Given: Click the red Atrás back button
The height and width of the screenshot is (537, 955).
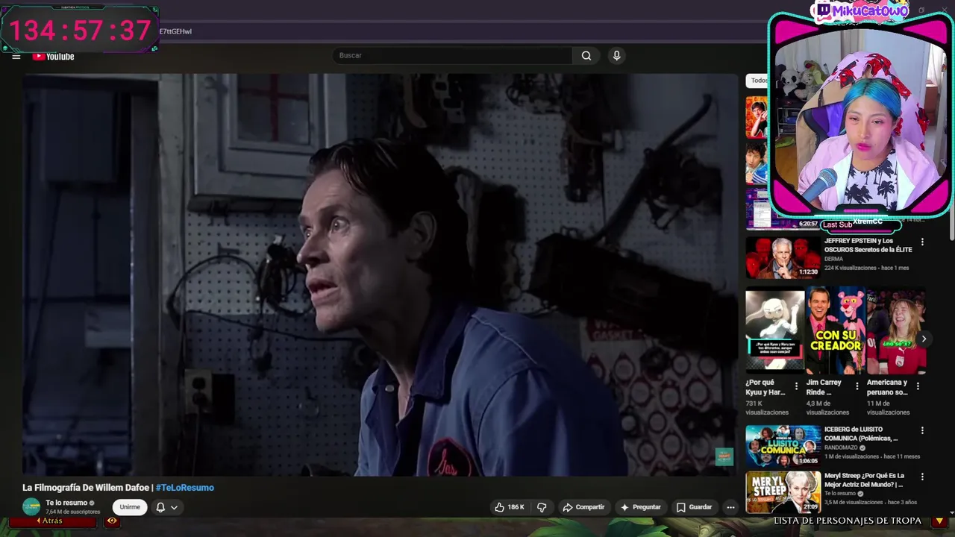Looking at the screenshot, I should pyautogui.click(x=52, y=521).
